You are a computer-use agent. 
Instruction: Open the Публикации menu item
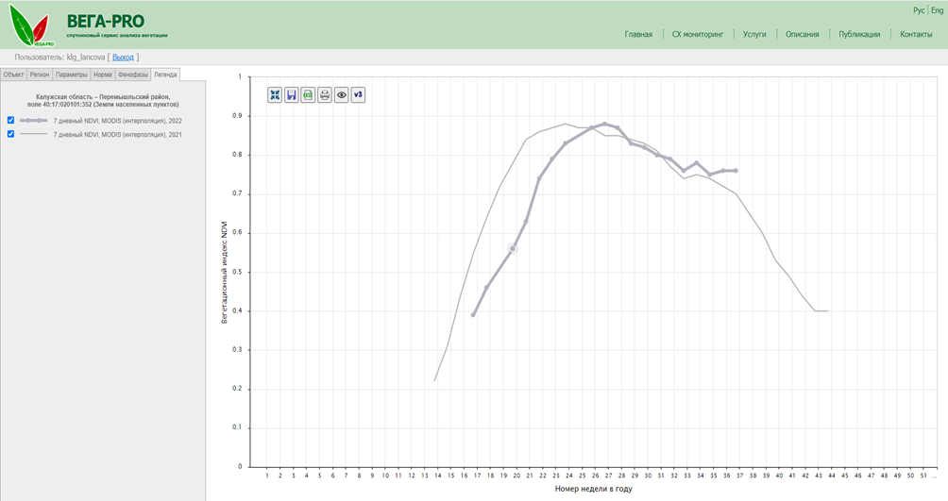point(859,35)
